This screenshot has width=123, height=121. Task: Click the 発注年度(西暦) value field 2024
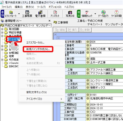pos(106,42)
